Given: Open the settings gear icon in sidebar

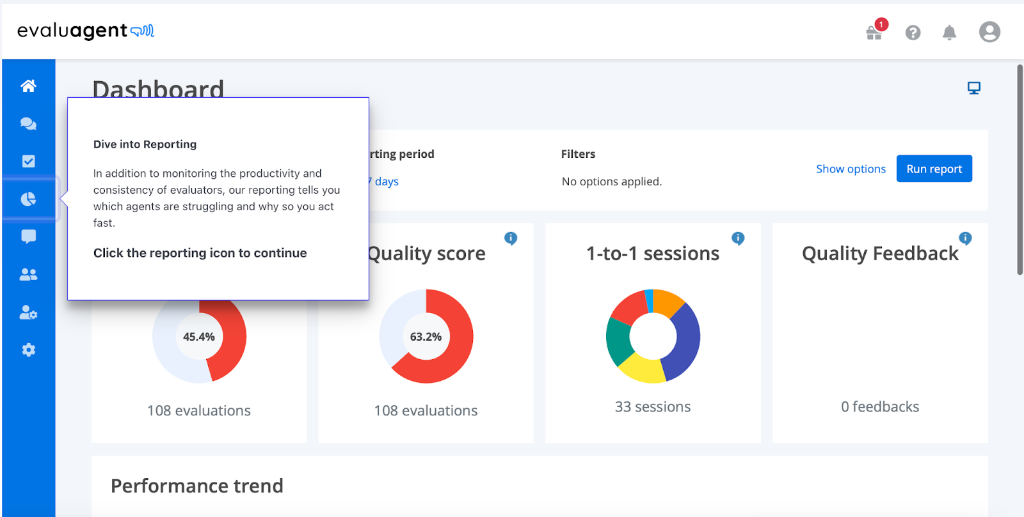Looking at the screenshot, I should coord(28,350).
